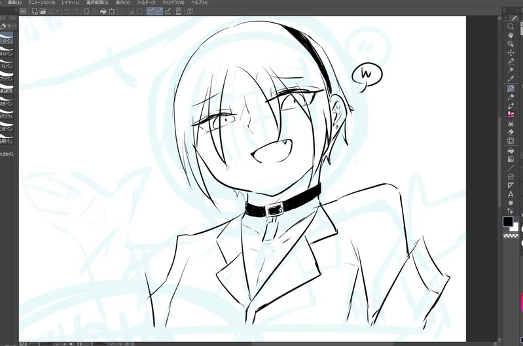Select the Fill bucket tool

(x=511, y=150)
